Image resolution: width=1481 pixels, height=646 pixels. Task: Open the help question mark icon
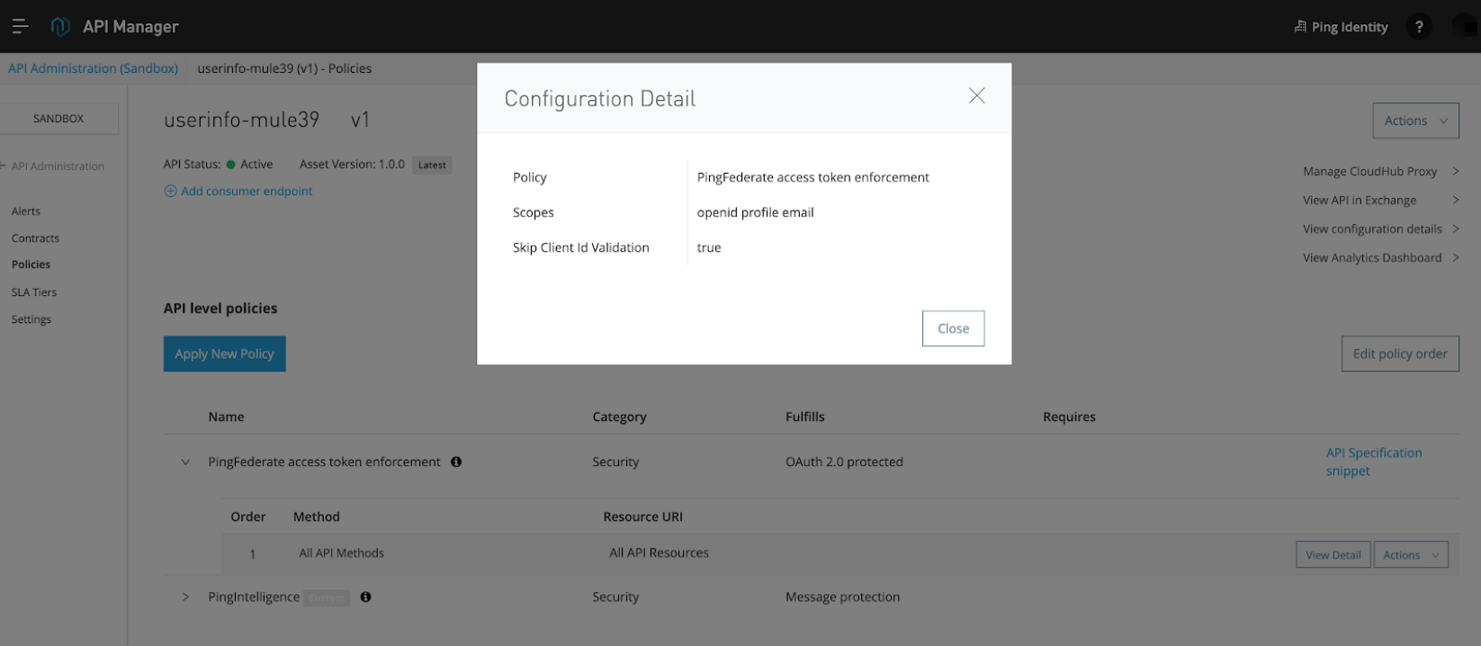point(1419,27)
